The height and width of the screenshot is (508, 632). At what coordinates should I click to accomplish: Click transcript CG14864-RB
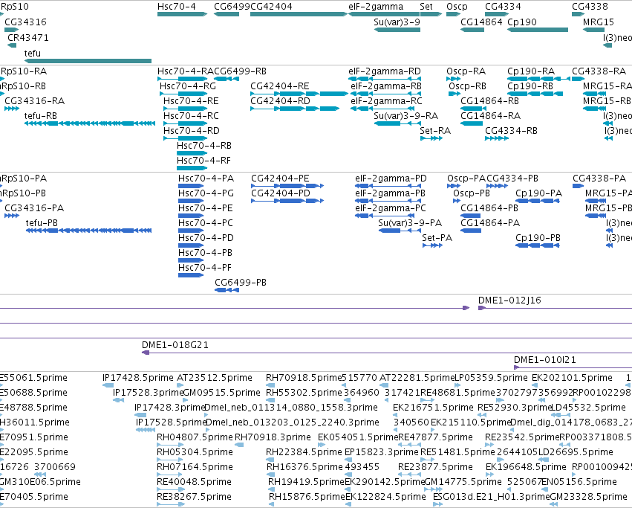(472, 109)
